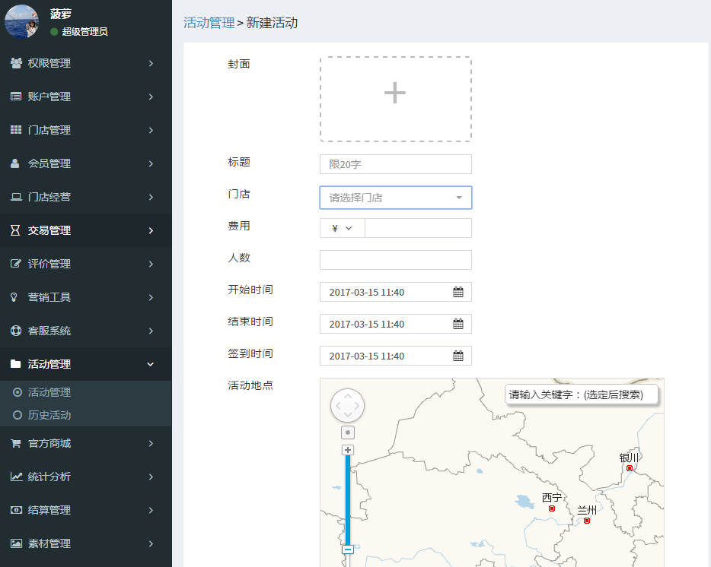Click the 兰州 city marker on map

pyautogui.click(x=587, y=521)
